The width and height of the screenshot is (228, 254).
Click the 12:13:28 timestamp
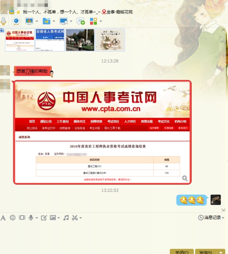[x=110, y=61]
